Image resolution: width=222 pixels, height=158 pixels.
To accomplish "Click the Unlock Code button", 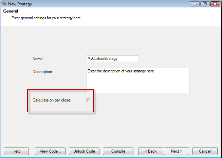I will click(x=84, y=151).
